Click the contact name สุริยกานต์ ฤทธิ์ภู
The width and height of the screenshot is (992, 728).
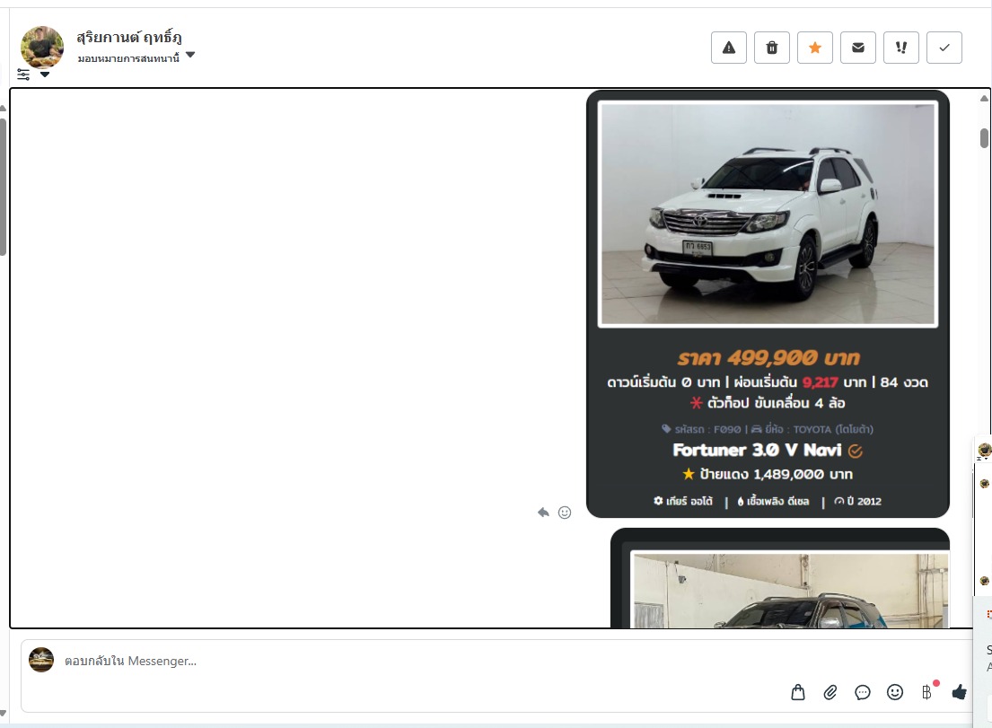tap(129, 38)
